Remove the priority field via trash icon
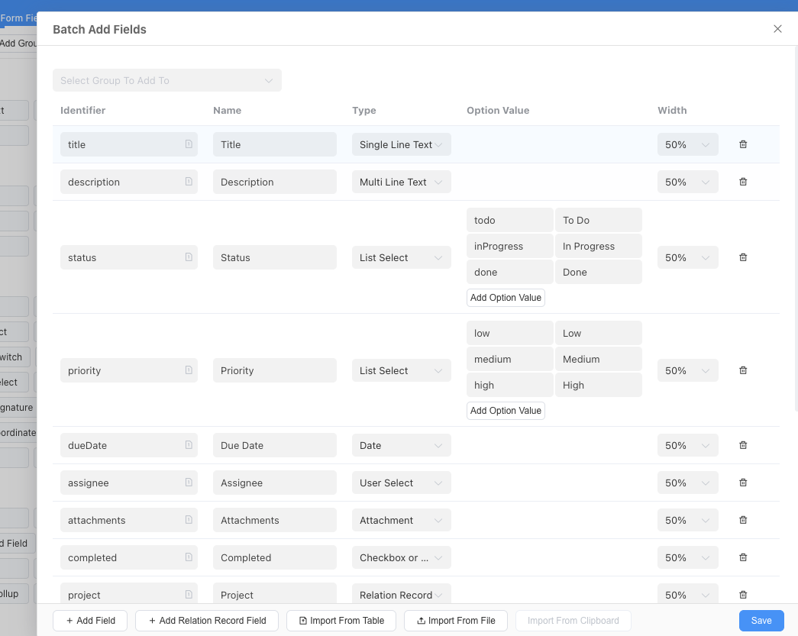The height and width of the screenshot is (636, 798). [x=743, y=370]
